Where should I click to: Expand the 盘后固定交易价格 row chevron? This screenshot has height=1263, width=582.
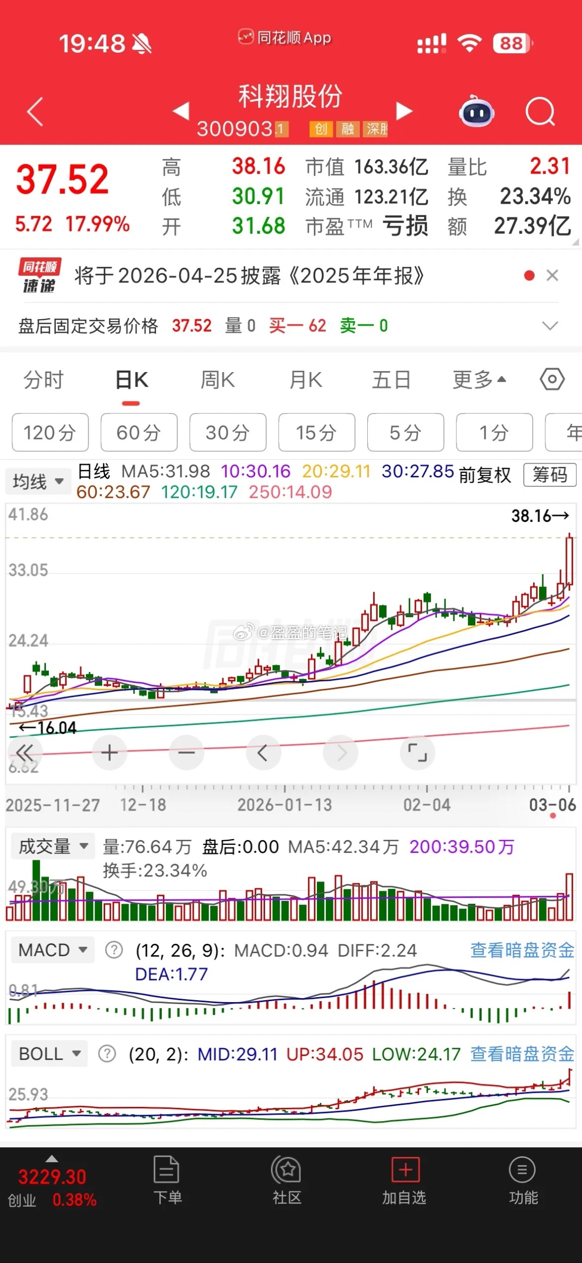(x=550, y=326)
